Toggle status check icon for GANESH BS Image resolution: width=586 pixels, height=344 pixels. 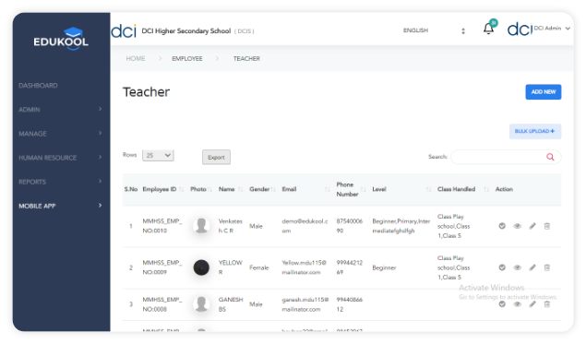pyautogui.click(x=502, y=304)
